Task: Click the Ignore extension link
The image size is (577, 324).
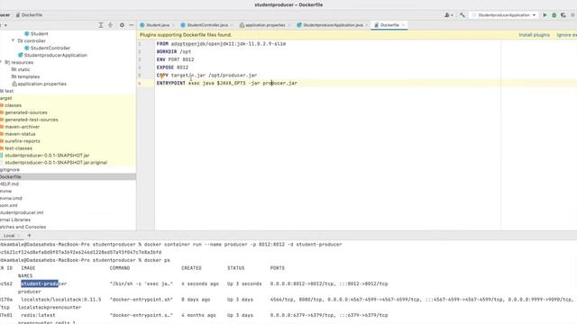Action: [x=567, y=35]
